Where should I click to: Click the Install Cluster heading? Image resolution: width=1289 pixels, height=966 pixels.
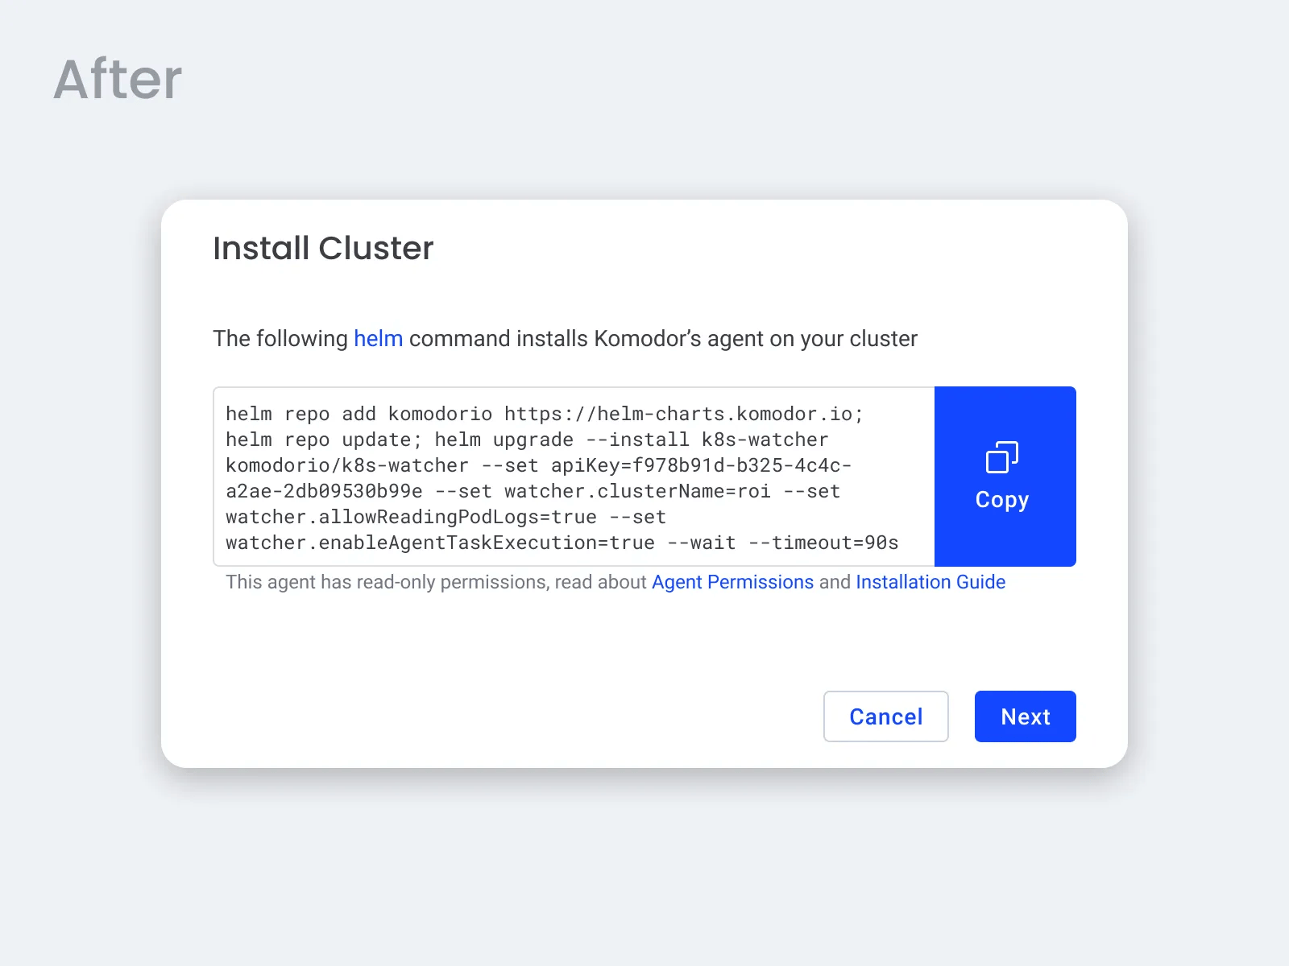[323, 248]
